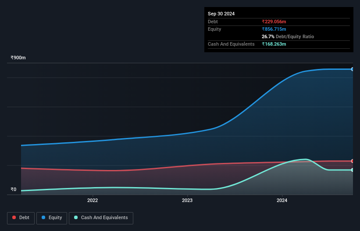Click the 2022 axis label
Screen dimensions: 360x231
point(93,200)
